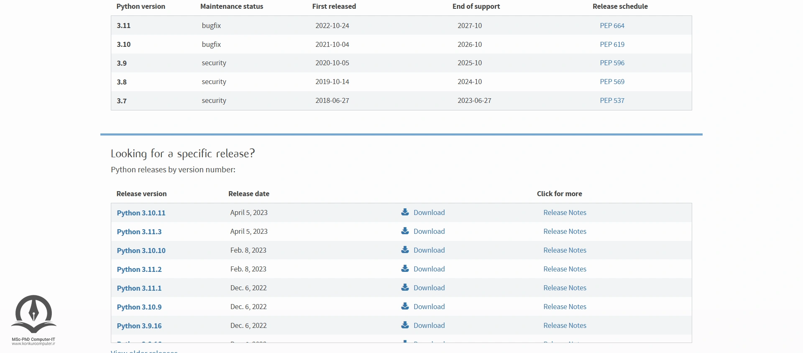Select the 3.11 version cell
Viewport: 803px width, 353px height.
123,26
